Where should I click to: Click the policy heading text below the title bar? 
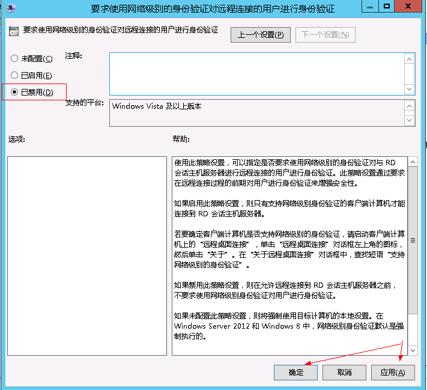point(120,29)
